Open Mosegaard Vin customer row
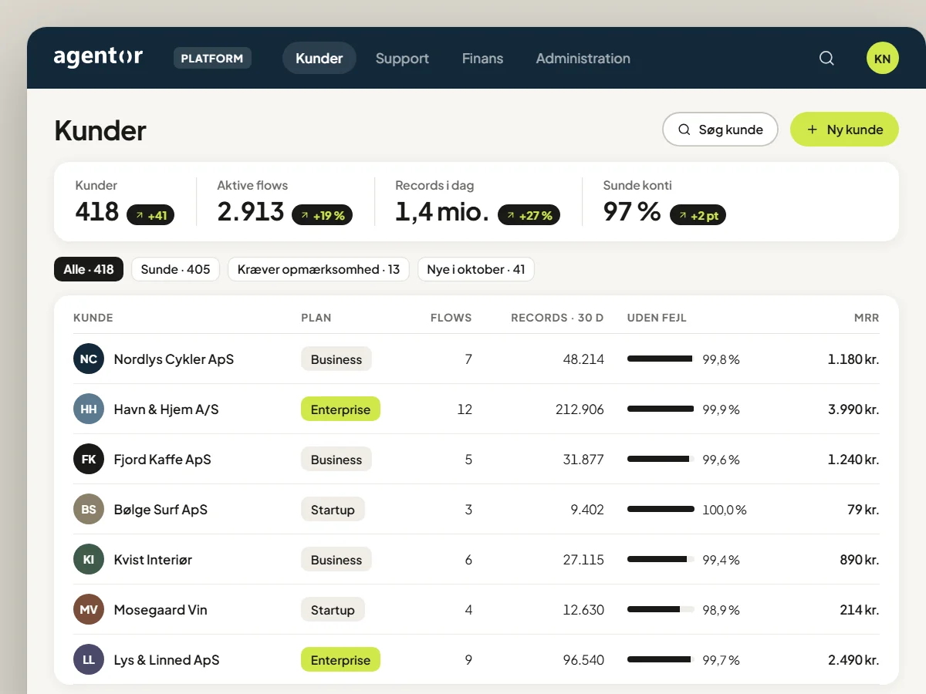This screenshot has width=926, height=694. coord(476,610)
